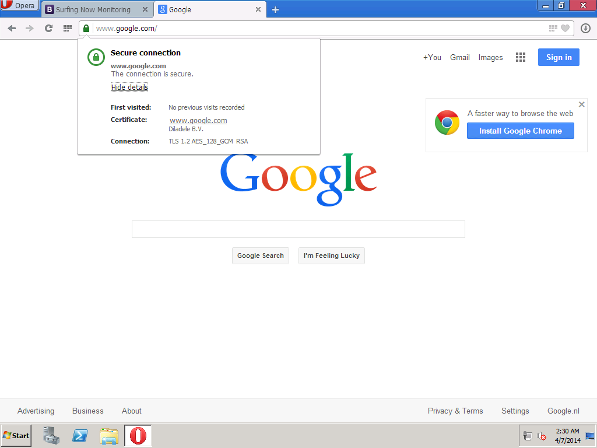Click the blue Sign in button

pyautogui.click(x=559, y=57)
